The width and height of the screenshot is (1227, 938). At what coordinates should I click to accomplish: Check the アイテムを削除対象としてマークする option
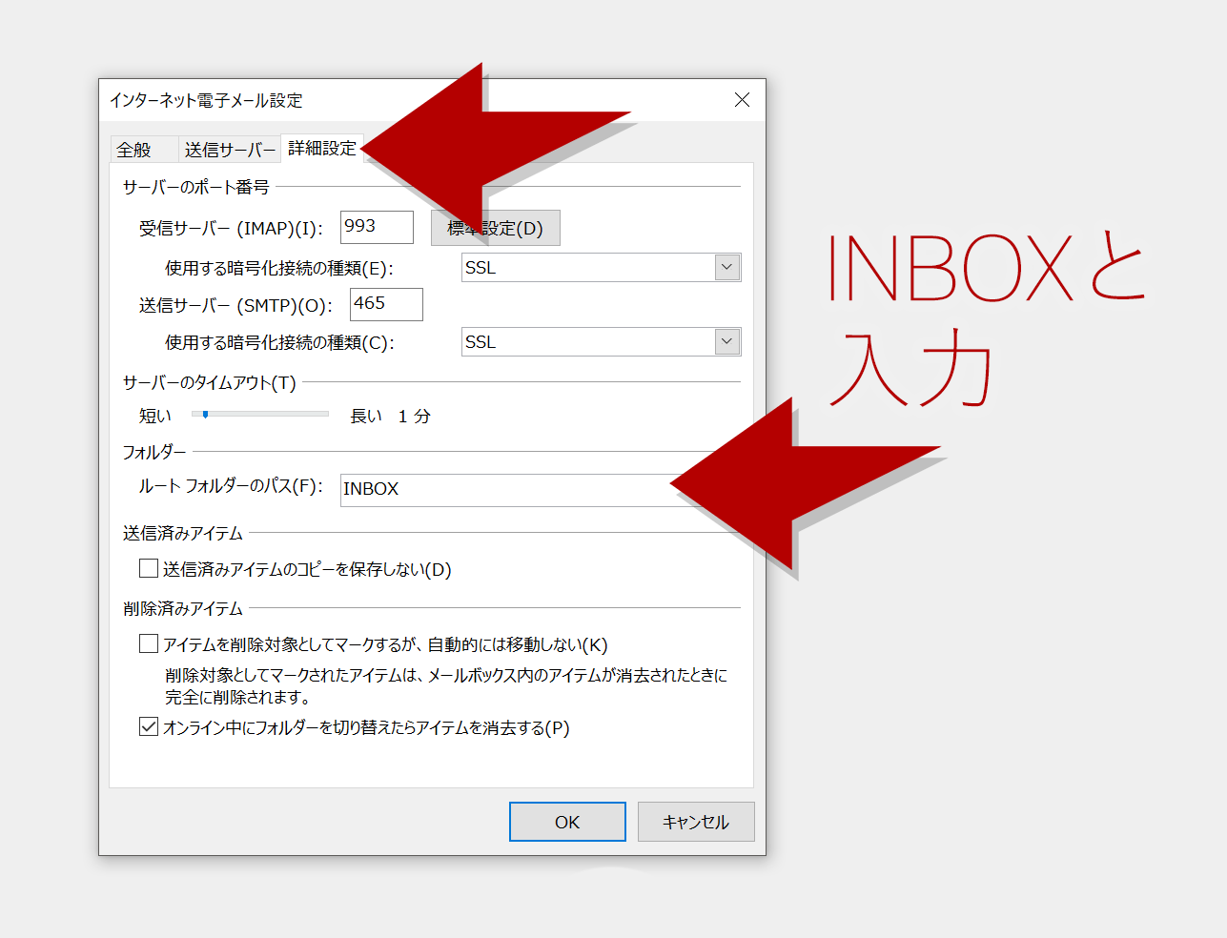tap(149, 644)
